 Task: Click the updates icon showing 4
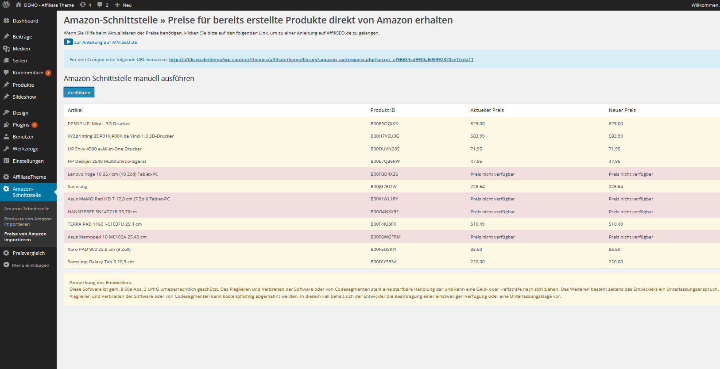point(83,5)
